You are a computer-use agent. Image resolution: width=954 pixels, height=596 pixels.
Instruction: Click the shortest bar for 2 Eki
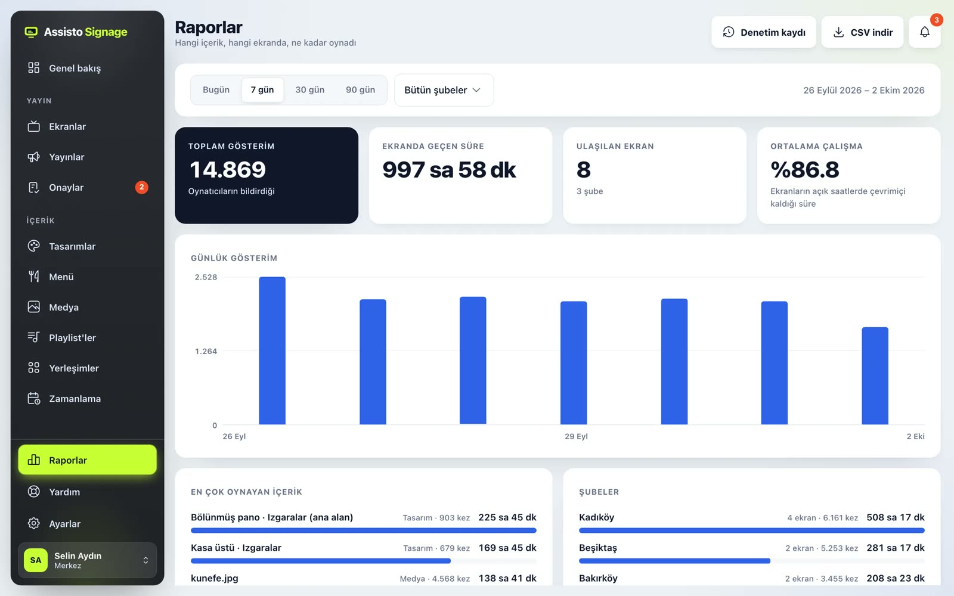[875, 375]
